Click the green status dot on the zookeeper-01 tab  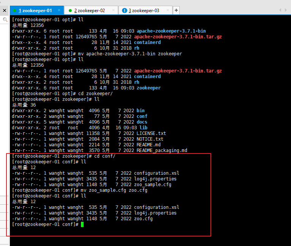click(x=14, y=11)
